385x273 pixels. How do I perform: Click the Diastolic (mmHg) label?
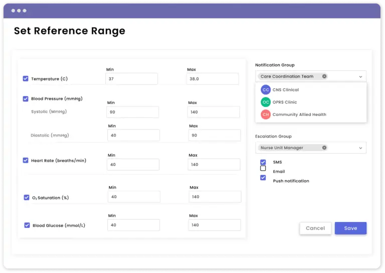[x=50, y=135]
